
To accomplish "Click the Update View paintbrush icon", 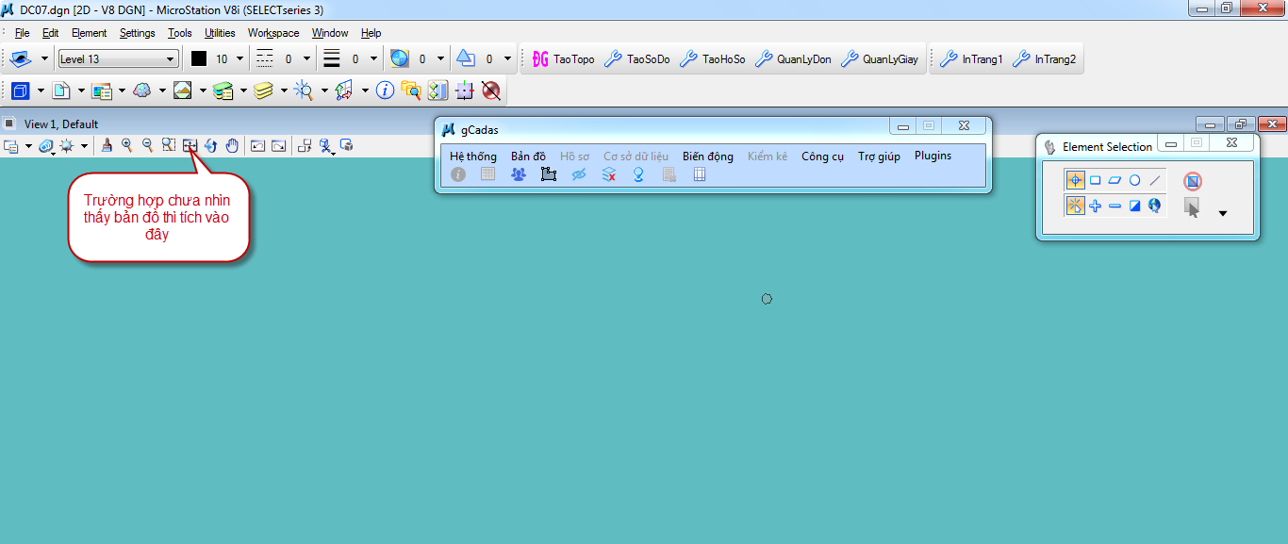I will (x=107, y=145).
